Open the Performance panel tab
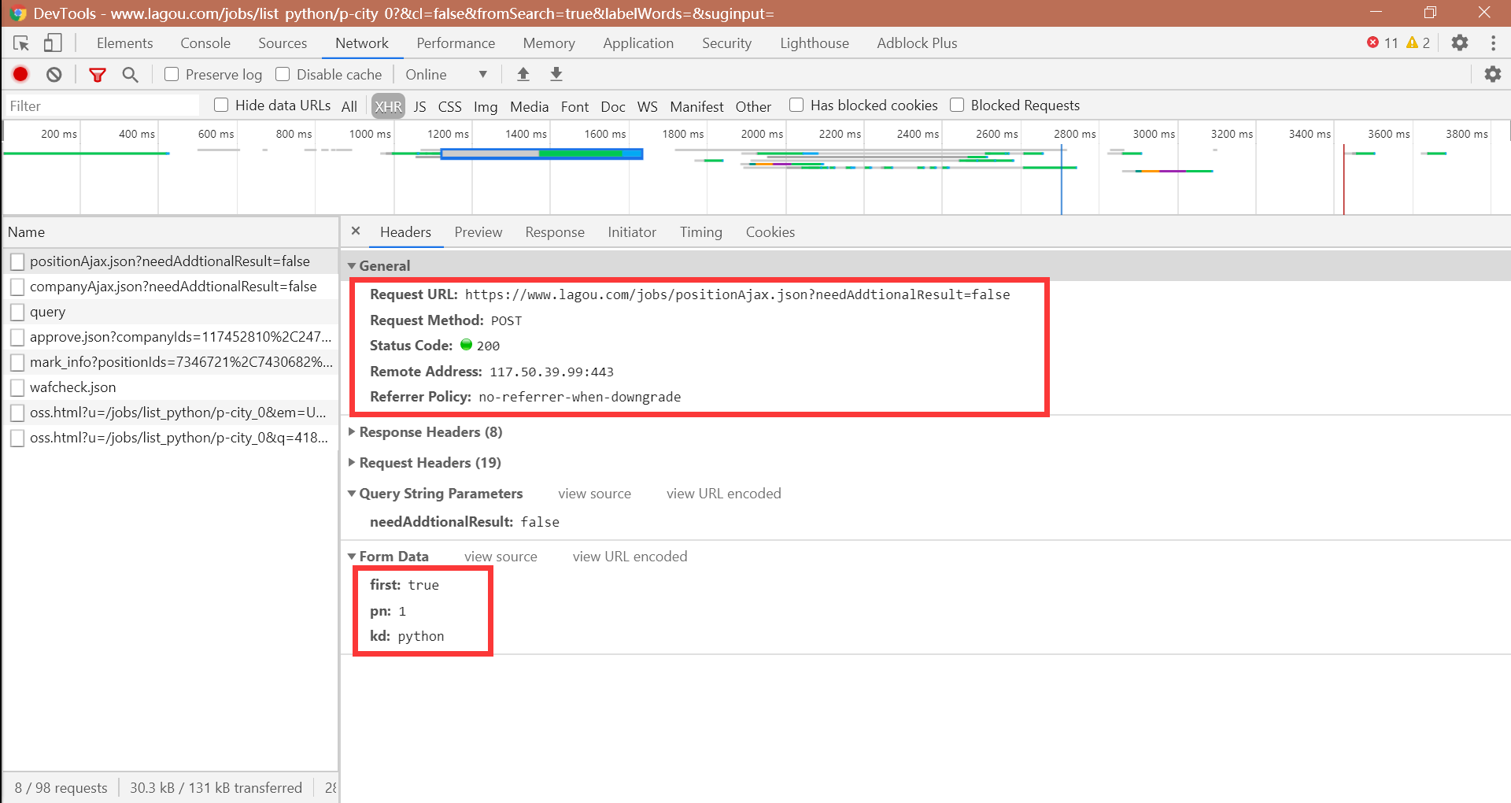 pyautogui.click(x=456, y=43)
